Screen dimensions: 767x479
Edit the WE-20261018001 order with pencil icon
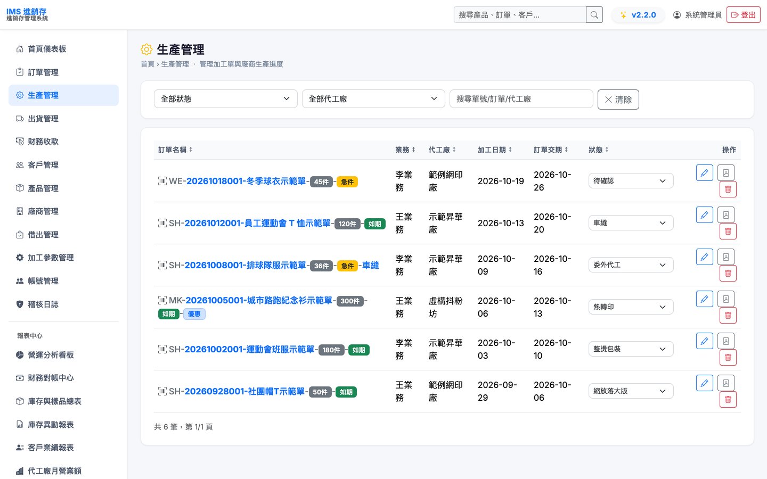[x=705, y=173]
